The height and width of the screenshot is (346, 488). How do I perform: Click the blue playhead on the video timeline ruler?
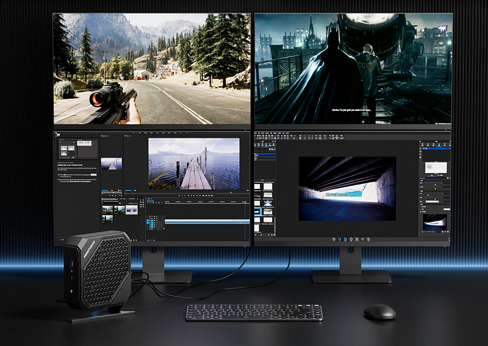click(x=245, y=203)
